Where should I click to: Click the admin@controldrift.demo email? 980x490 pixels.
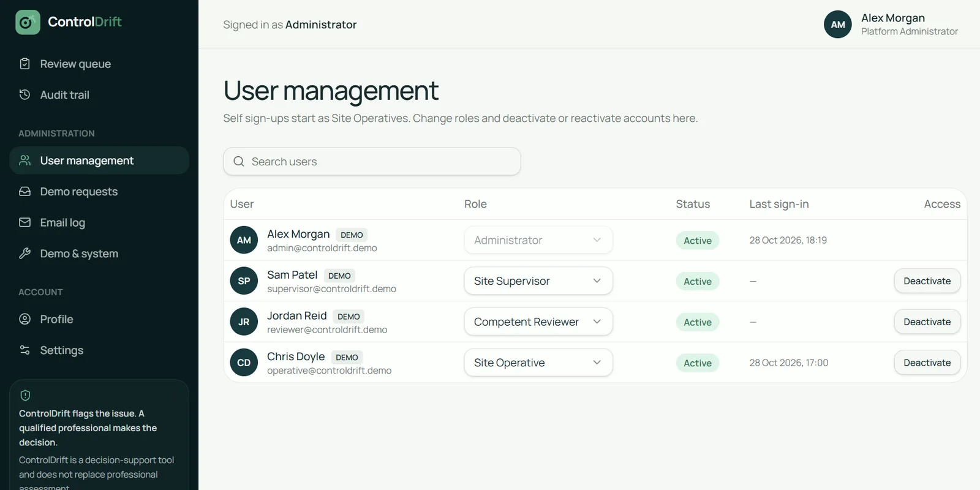coord(322,248)
